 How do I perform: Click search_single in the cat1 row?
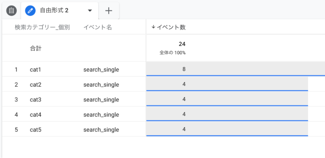(x=101, y=70)
